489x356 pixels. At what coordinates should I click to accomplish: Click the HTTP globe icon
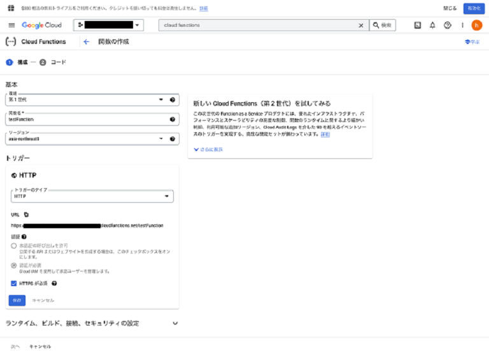click(x=14, y=175)
